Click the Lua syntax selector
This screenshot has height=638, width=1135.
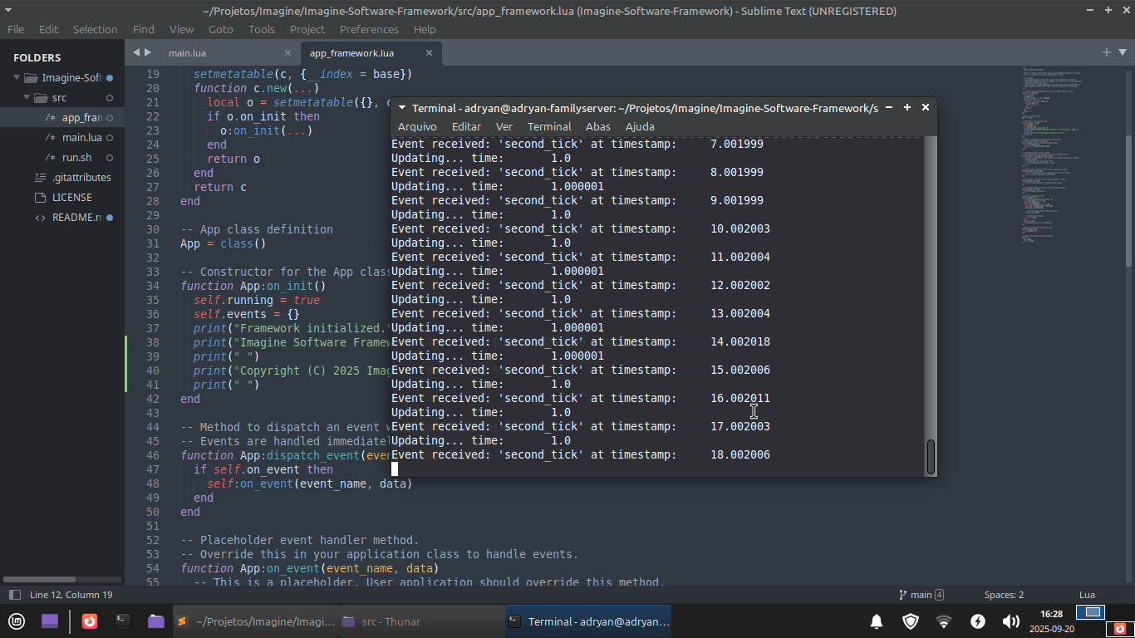(1087, 595)
